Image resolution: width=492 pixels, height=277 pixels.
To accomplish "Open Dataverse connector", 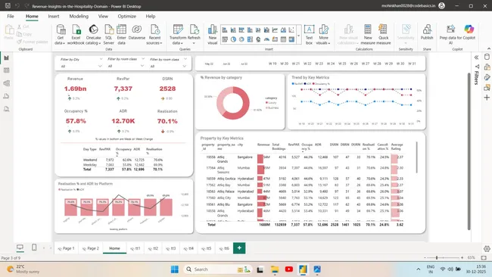I will [137, 33].
